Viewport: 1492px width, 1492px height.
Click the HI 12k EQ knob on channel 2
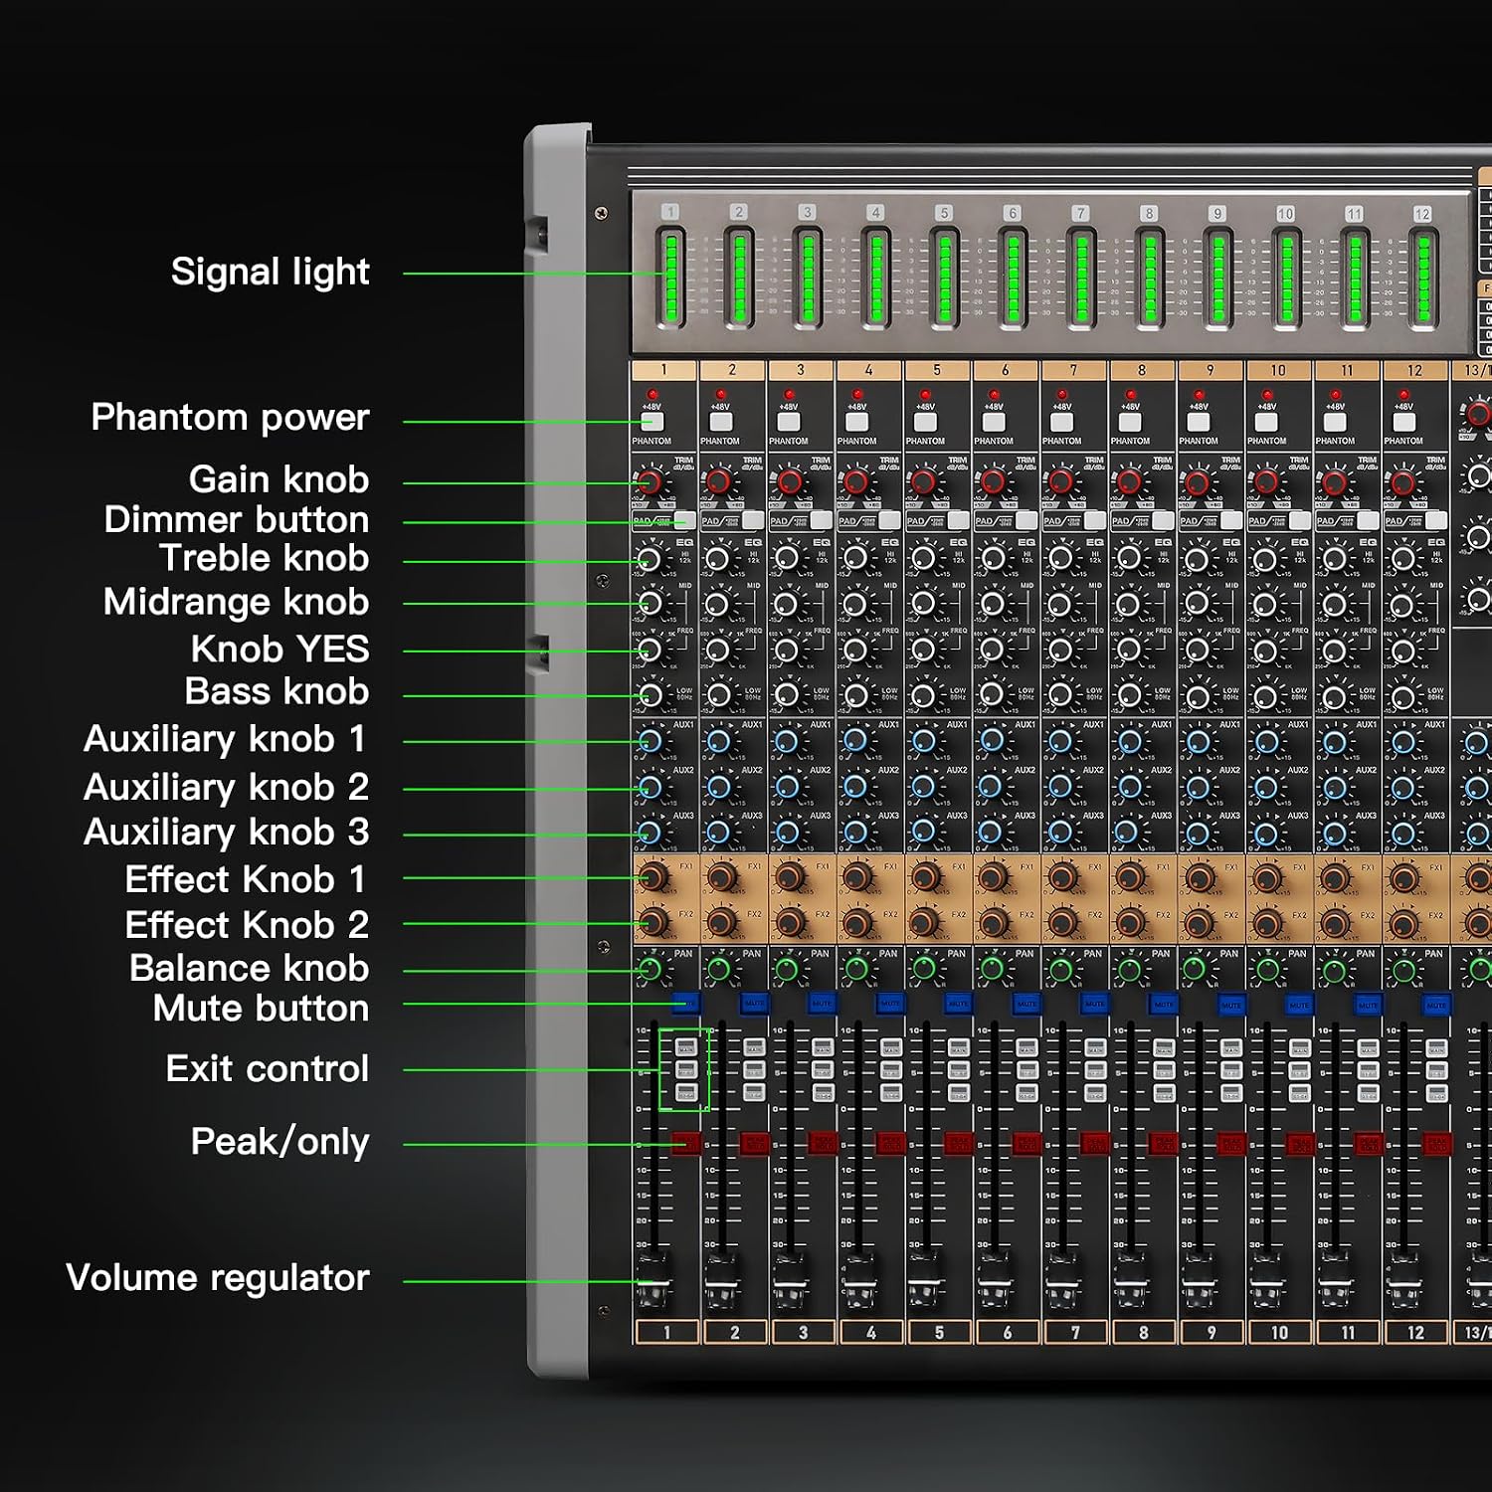[718, 559]
